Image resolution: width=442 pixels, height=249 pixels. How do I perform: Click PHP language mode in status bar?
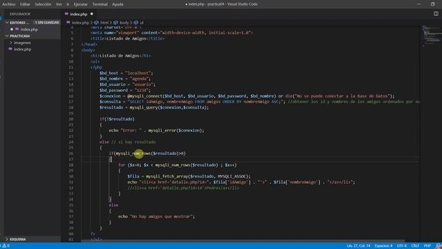(427, 246)
